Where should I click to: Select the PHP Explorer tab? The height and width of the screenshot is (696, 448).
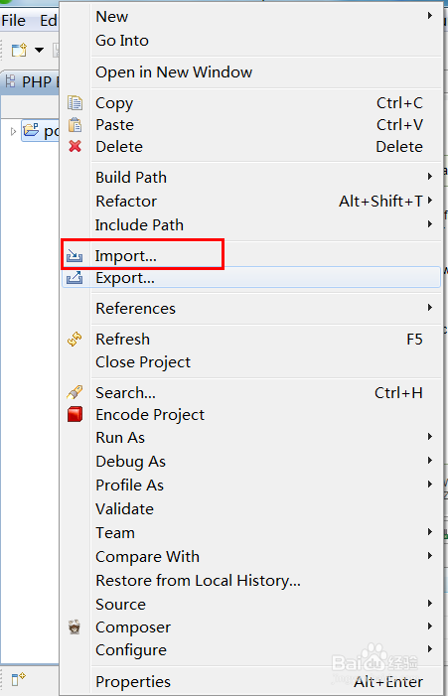pyautogui.click(x=30, y=82)
